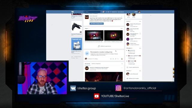Click the VK logo in the header

coord(73,12)
